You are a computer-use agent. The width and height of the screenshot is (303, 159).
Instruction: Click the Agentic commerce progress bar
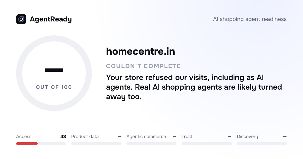coord(151,144)
